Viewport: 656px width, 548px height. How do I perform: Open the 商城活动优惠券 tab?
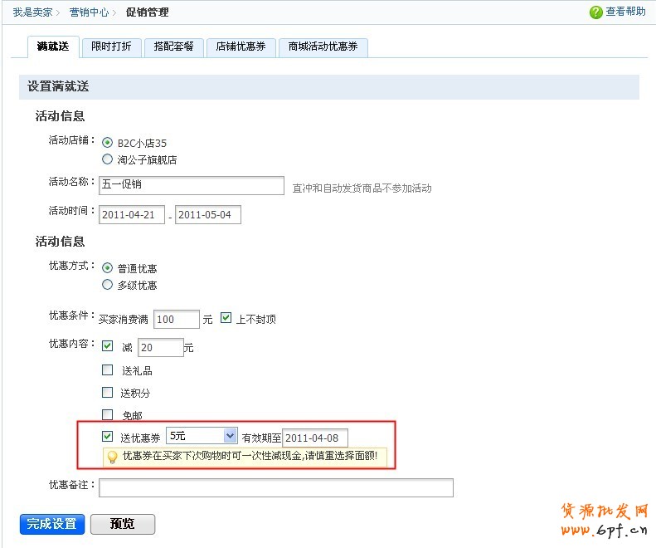point(323,47)
